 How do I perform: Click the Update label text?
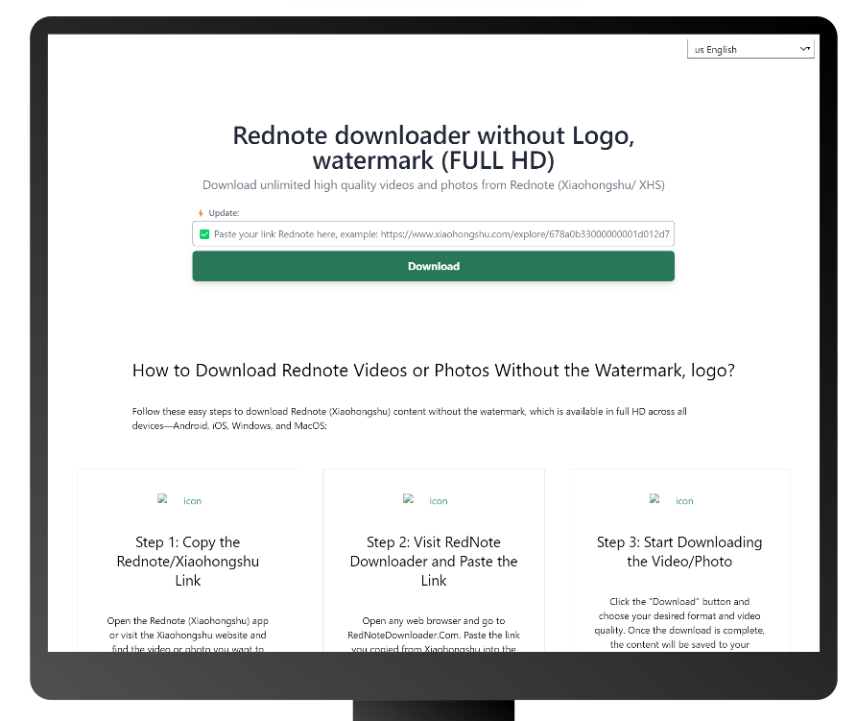click(224, 213)
